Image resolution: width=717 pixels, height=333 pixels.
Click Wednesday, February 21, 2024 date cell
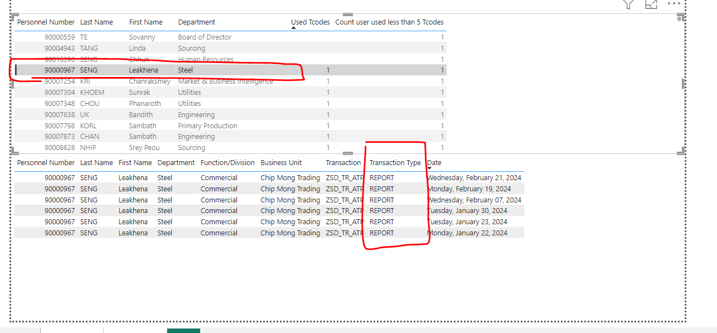[474, 178]
